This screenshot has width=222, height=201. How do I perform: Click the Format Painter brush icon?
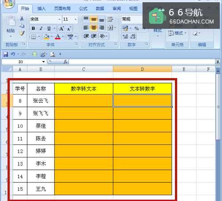click(x=22, y=33)
